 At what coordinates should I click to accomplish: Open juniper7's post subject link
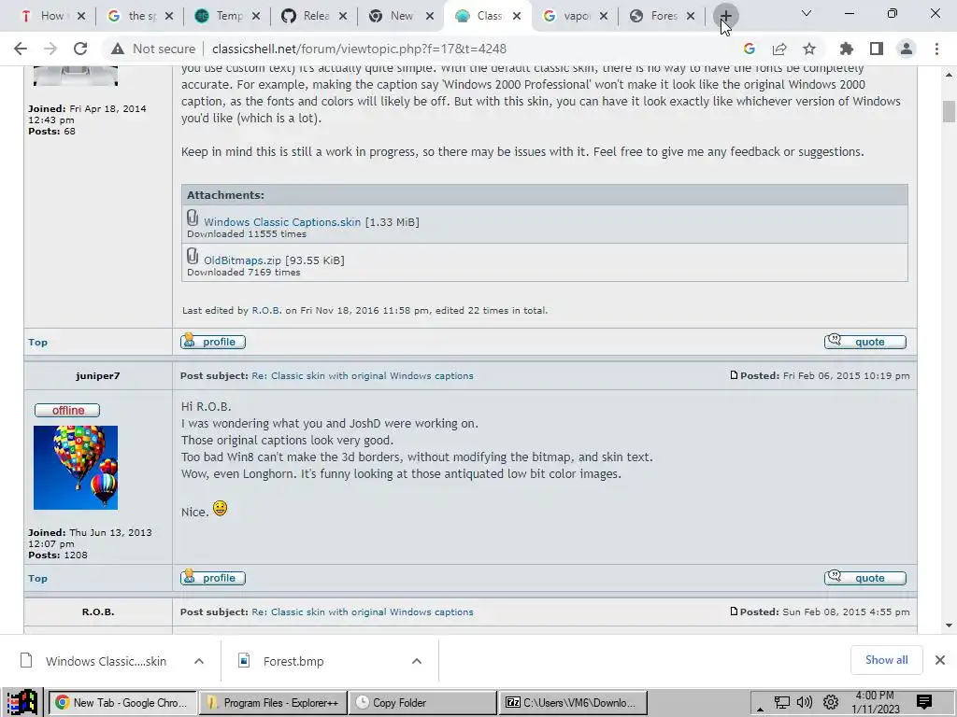click(x=363, y=376)
